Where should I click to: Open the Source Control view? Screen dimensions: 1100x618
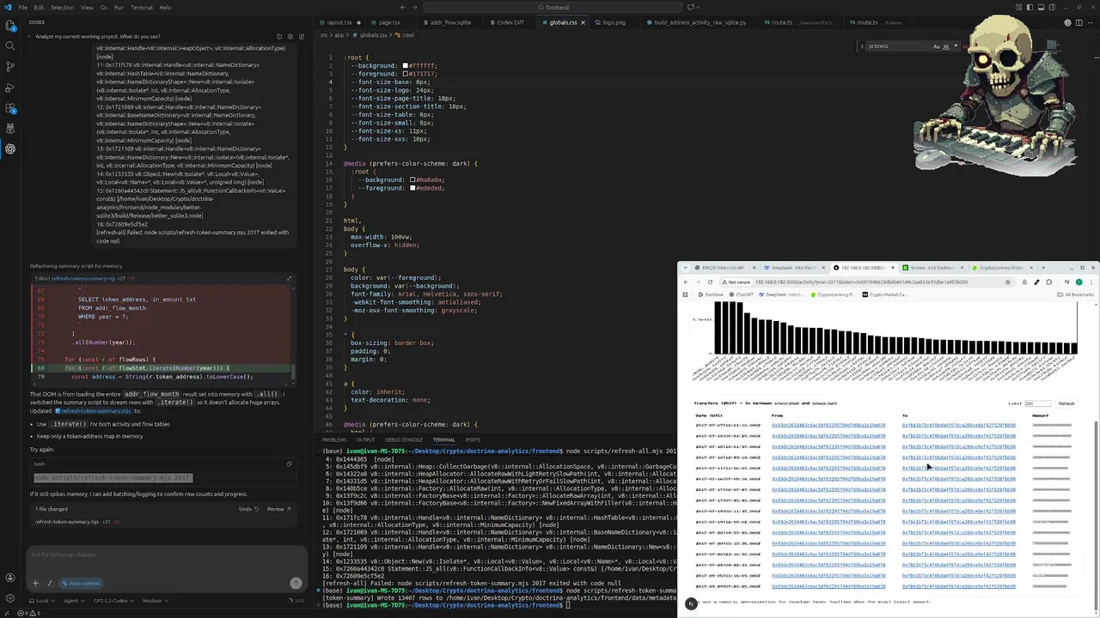click(10, 66)
